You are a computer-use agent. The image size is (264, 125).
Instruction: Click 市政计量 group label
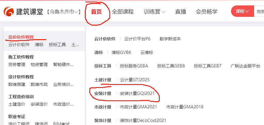pyautogui.click(x=103, y=107)
